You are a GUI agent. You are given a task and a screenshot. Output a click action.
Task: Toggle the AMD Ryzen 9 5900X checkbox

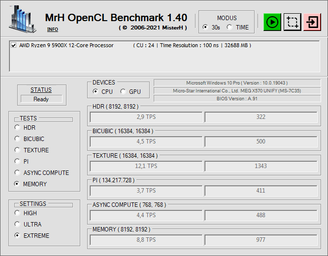click(x=14, y=45)
